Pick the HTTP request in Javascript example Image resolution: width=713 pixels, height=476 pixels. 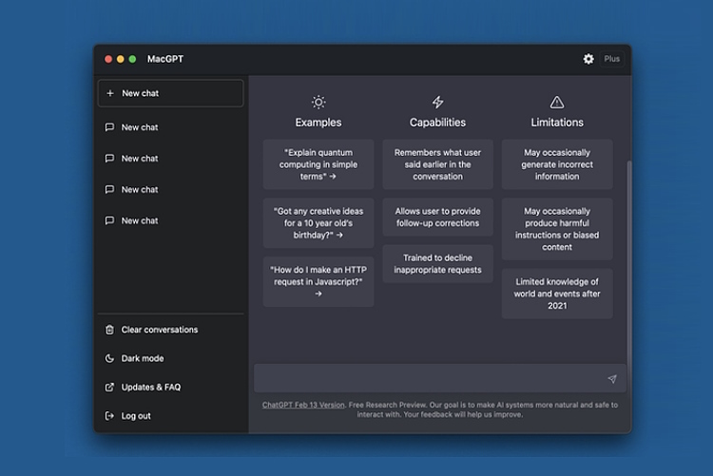click(x=318, y=282)
